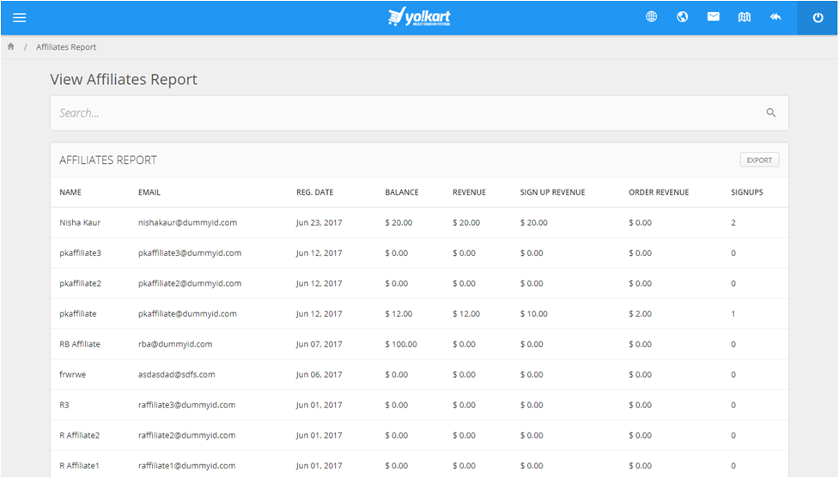839x478 pixels.
Task: Click the Balance column header
Action: (x=401, y=192)
